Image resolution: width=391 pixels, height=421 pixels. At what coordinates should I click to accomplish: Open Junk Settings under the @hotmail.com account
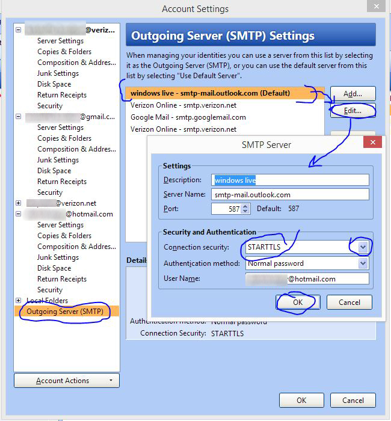coord(58,257)
